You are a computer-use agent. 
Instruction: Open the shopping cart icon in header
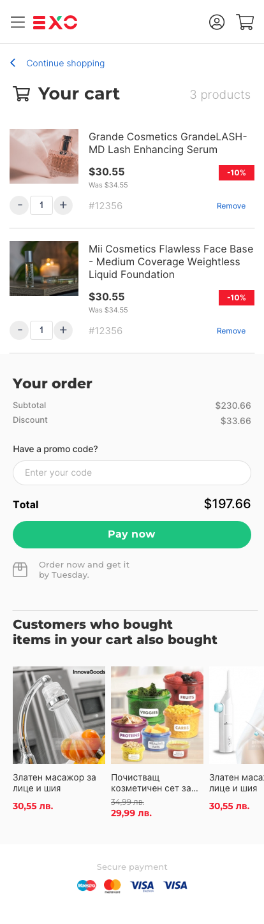[x=246, y=22]
